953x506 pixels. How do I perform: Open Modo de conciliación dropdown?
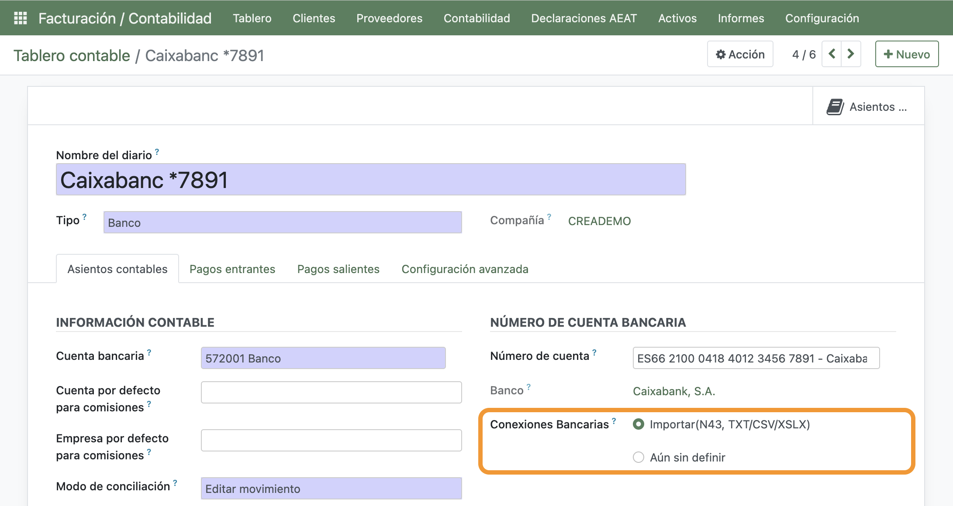331,489
